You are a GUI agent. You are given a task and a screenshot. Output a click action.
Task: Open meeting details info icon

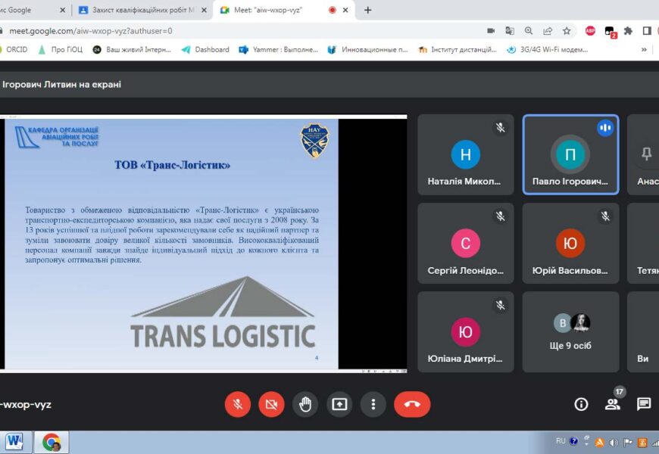(x=581, y=404)
